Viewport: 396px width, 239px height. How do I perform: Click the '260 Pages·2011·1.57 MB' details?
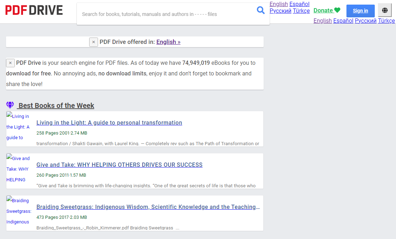coord(61,175)
